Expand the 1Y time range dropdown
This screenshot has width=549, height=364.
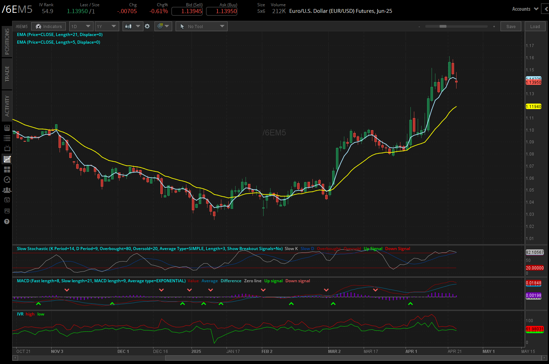point(107,26)
